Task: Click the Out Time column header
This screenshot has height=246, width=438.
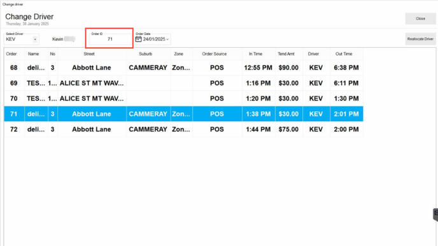Action: click(344, 54)
